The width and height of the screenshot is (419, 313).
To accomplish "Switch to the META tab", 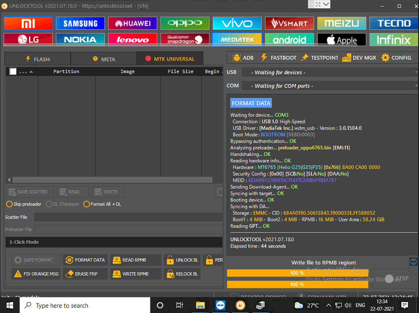I will (x=104, y=59).
